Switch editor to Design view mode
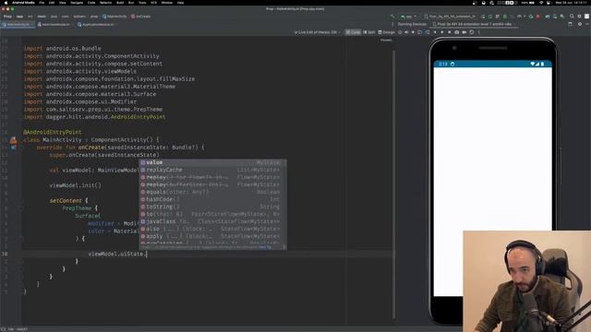591x332 pixels. point(387,32)
